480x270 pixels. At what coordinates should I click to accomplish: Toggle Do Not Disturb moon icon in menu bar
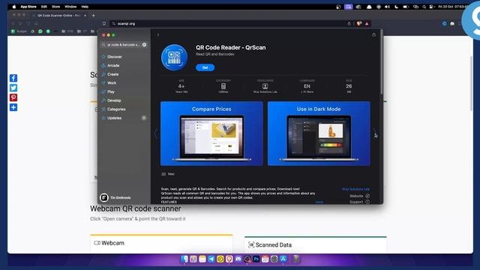(397, 7)
